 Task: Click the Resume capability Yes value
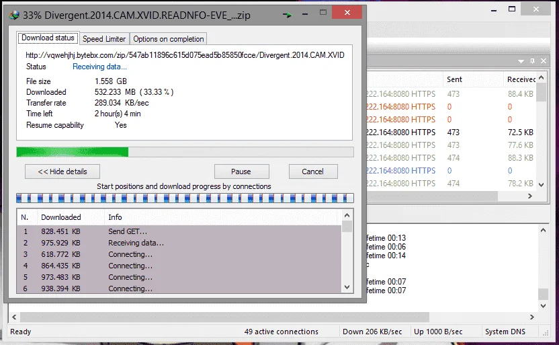(120, 125)
